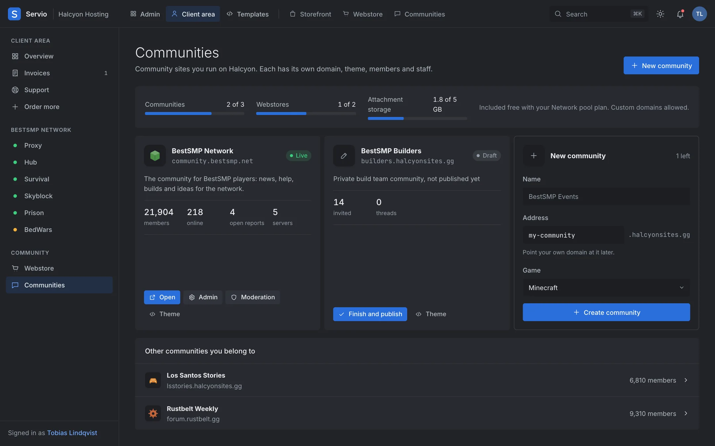This screenshot has height=446, width=715.
Task: Click the Rustbelt Weekly gear icon
Action: coord(153,413)
